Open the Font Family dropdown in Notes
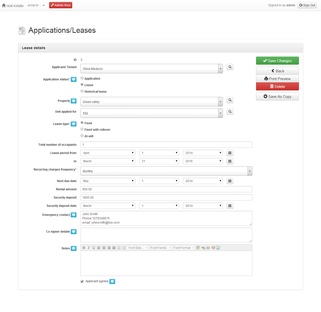The width and height of the screenshot is (321, 312). click(x=161, y=248)
